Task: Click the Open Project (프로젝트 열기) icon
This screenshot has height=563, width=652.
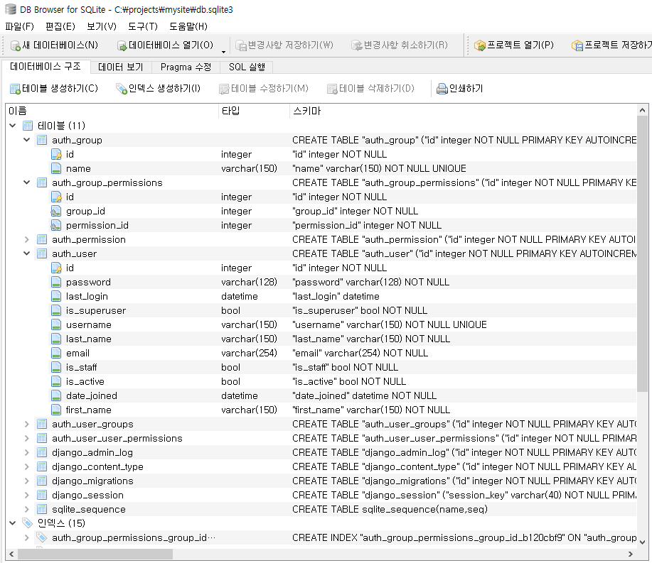Action: pyautogui.click(x=480, y=45)
